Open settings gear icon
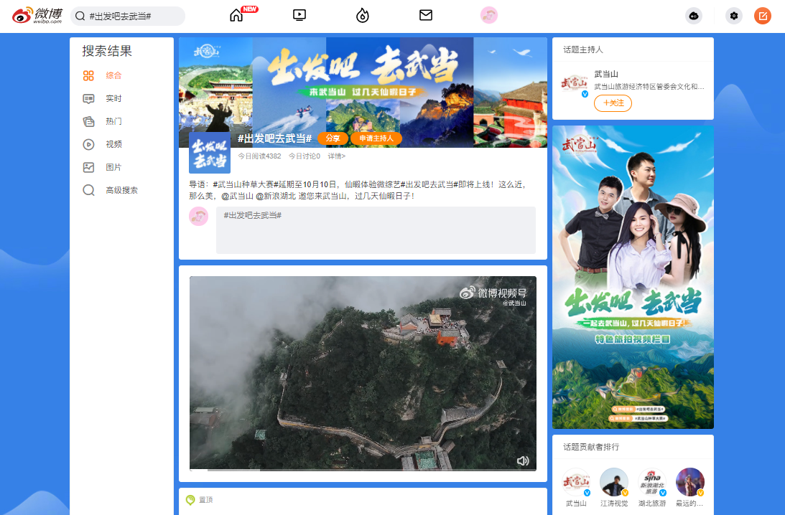This screenshot has width=785, height=515. pyautogui.click(x=734, y=16)
